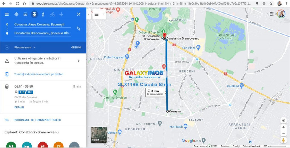Choose the flight travel mode

click(x=61, y=14)
